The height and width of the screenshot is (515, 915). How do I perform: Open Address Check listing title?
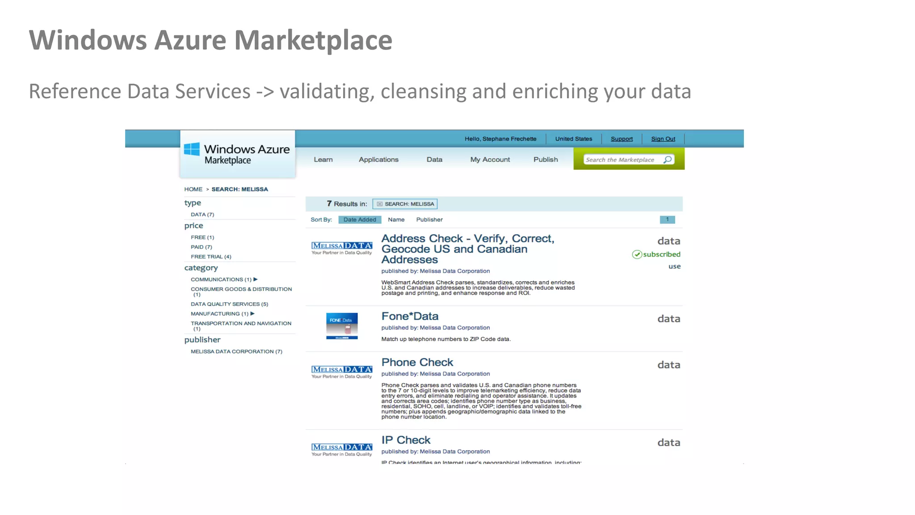[468, 249]
